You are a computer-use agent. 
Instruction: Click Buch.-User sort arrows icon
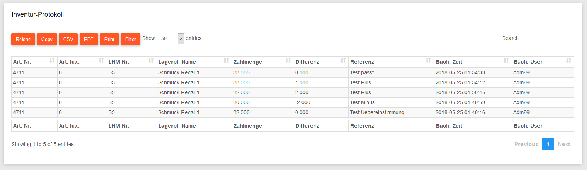point(568,61)
